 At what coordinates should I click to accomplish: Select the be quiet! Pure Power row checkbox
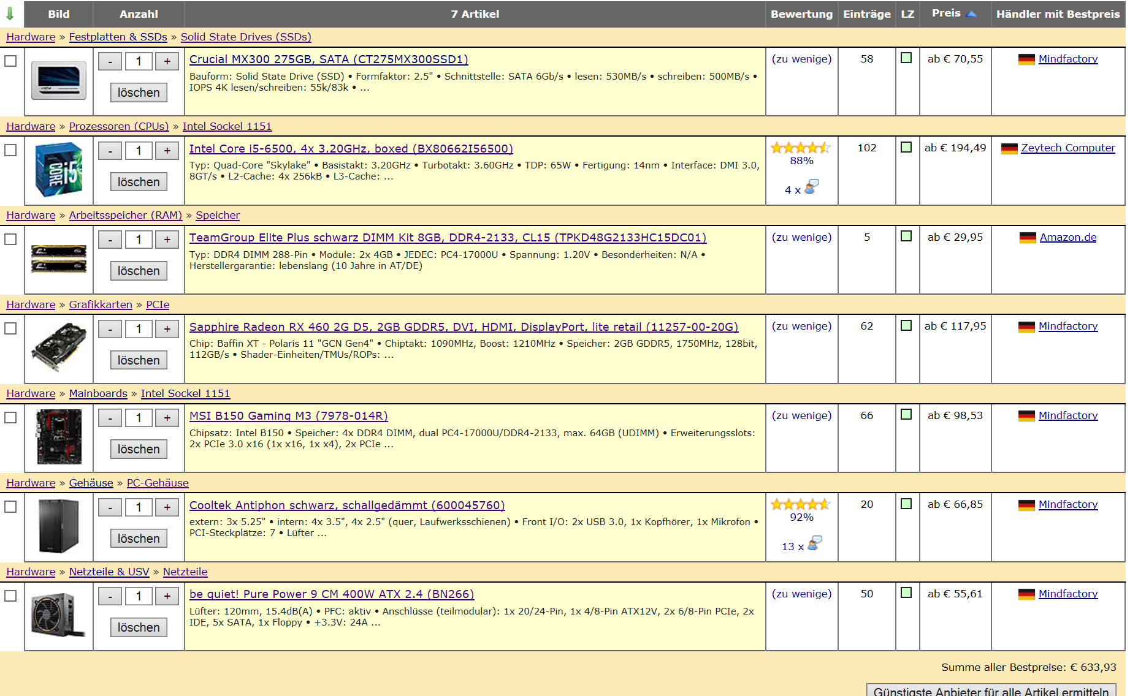(x=10, y=596)
